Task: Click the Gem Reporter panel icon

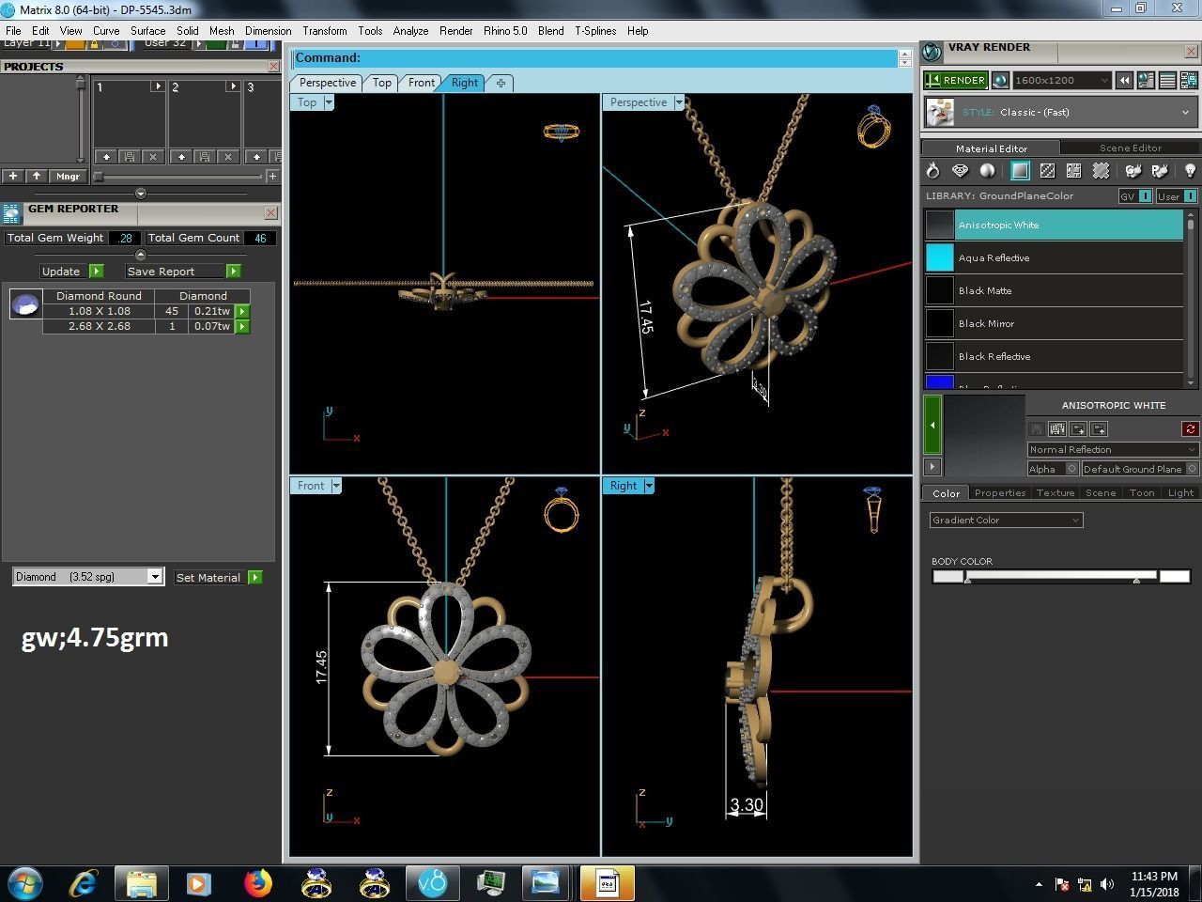Action: (11, 213)
